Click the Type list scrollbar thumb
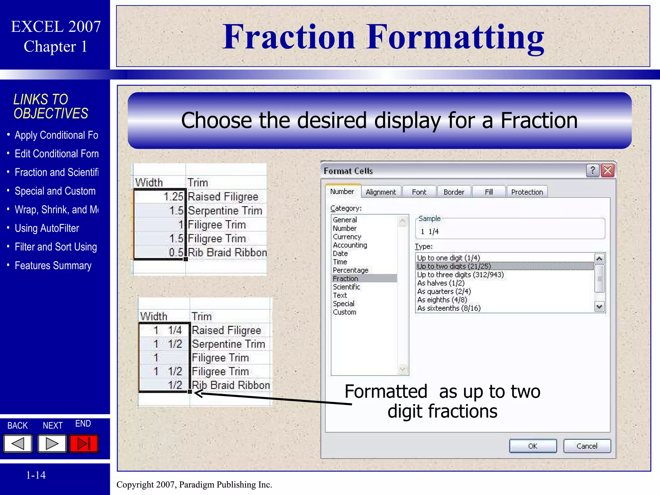Screen dimensions: 660x495 (599, 278)
